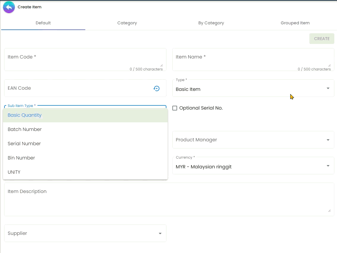Click the back arrow icon
Viewport: 337px width, 253px height.
tap(9, 7)
